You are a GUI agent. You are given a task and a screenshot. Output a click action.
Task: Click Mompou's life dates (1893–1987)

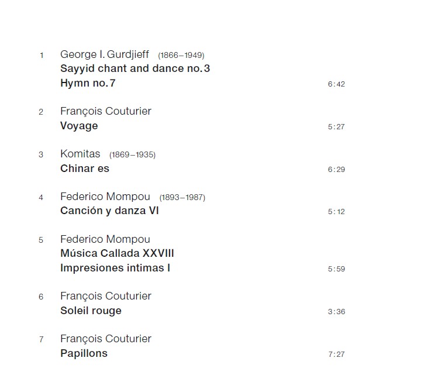point(182,198)
